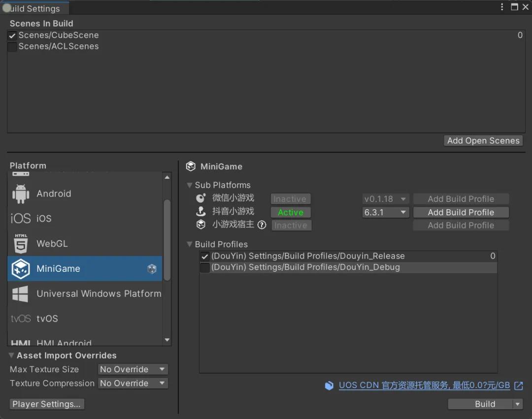
Task: Select the iOS platform icon
Action: pyautogui.click(x=21, y=219)
